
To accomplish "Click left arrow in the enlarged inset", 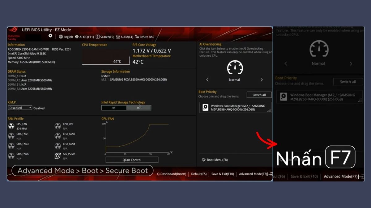I will [x=286, y=64].
